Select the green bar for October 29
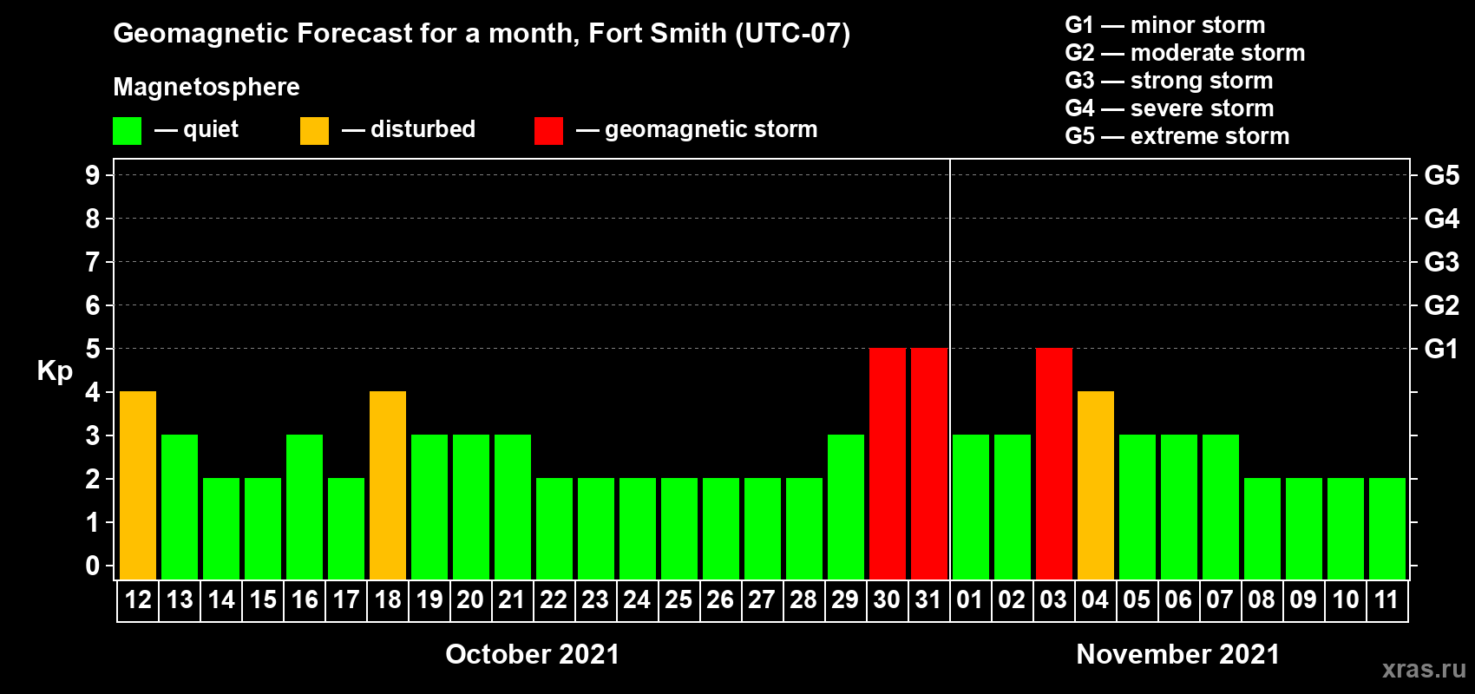Image resolution: width=1475 pixels, height=694 pixels. coord(846,507)
